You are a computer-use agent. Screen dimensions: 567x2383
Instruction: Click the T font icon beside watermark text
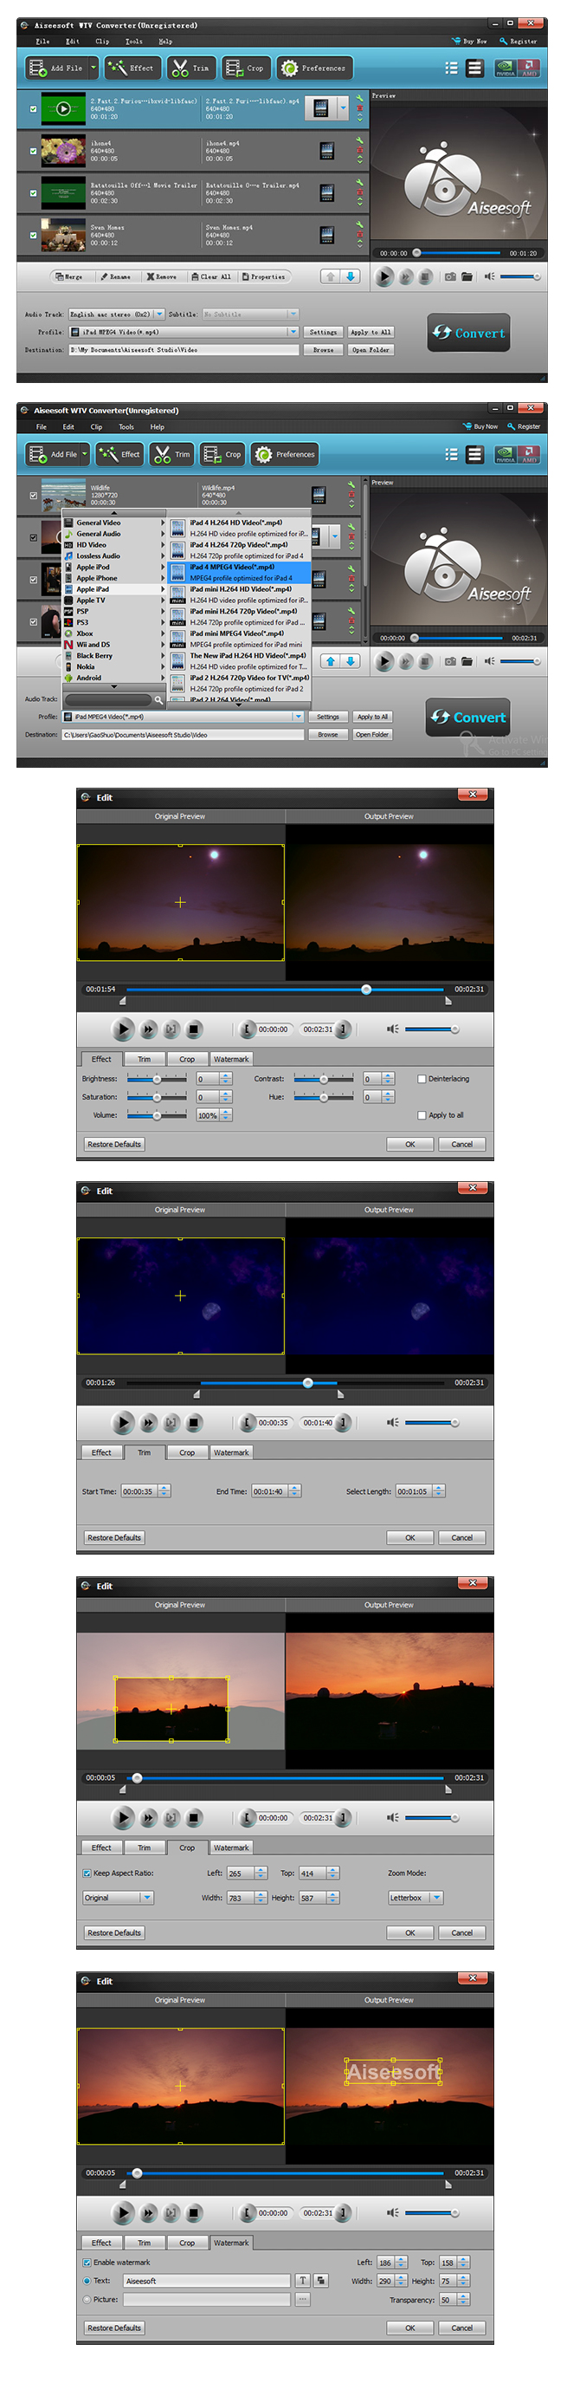tap(302, 2281)
